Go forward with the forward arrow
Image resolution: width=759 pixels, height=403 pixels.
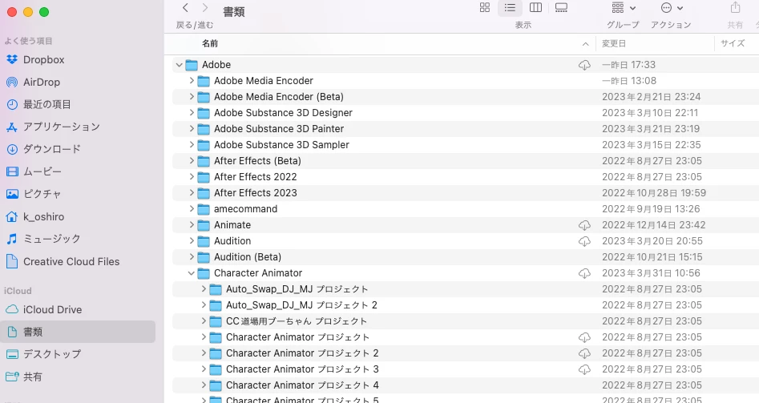[x=204, y=8]
